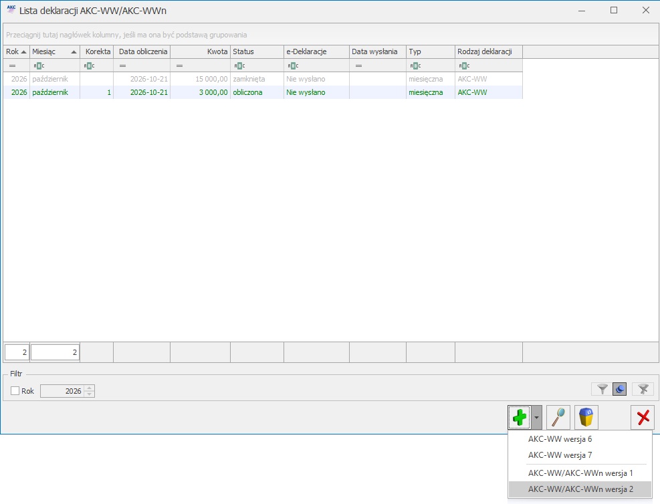Click the e-Deklaracje column header
The height and width of the screenshot is (504, 660).
click(316, 51)
